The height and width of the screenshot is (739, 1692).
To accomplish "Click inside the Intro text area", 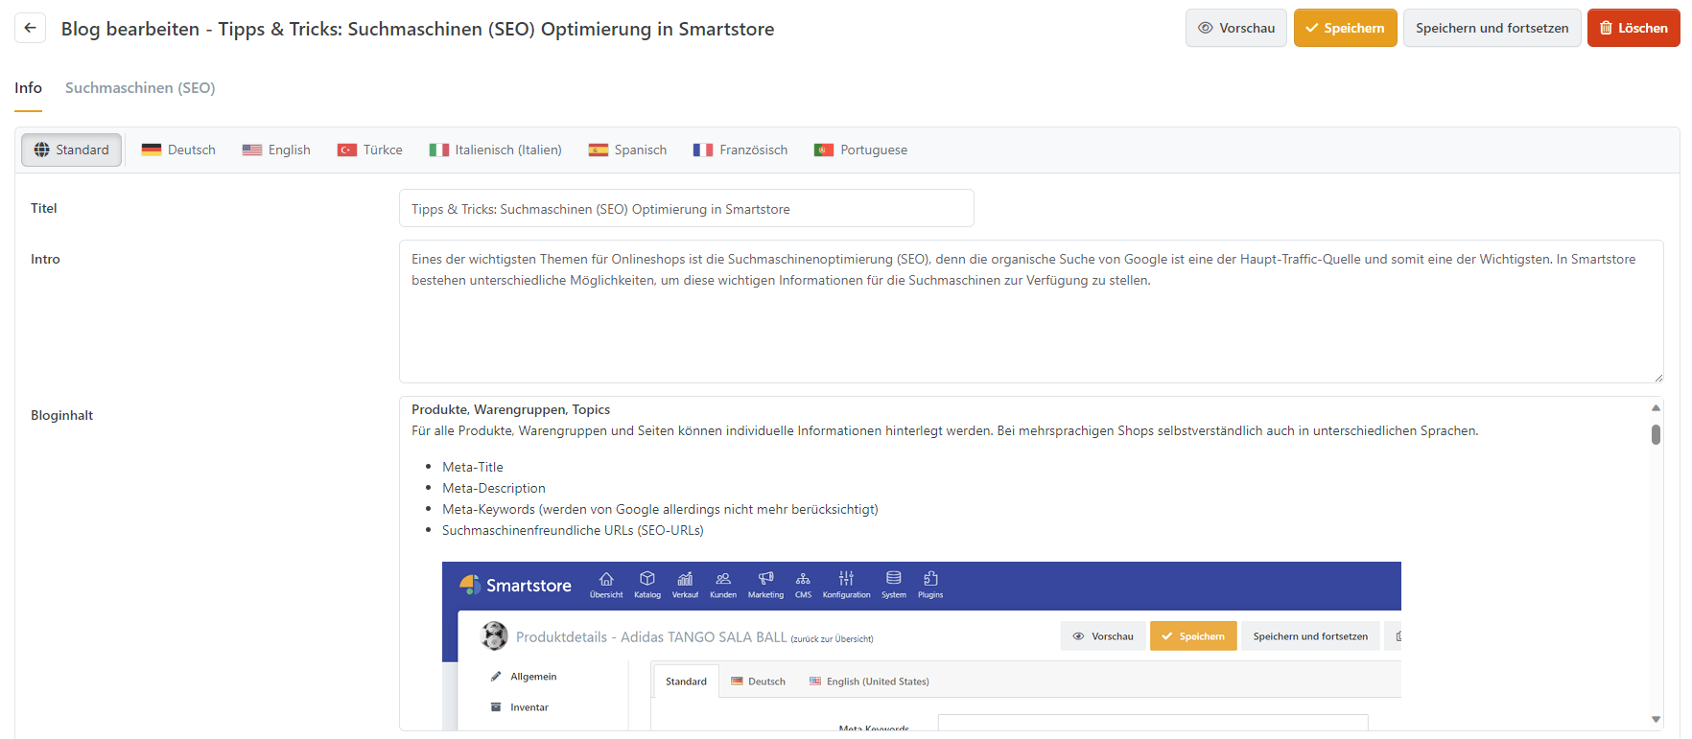I will click(x=1030, y=326).
